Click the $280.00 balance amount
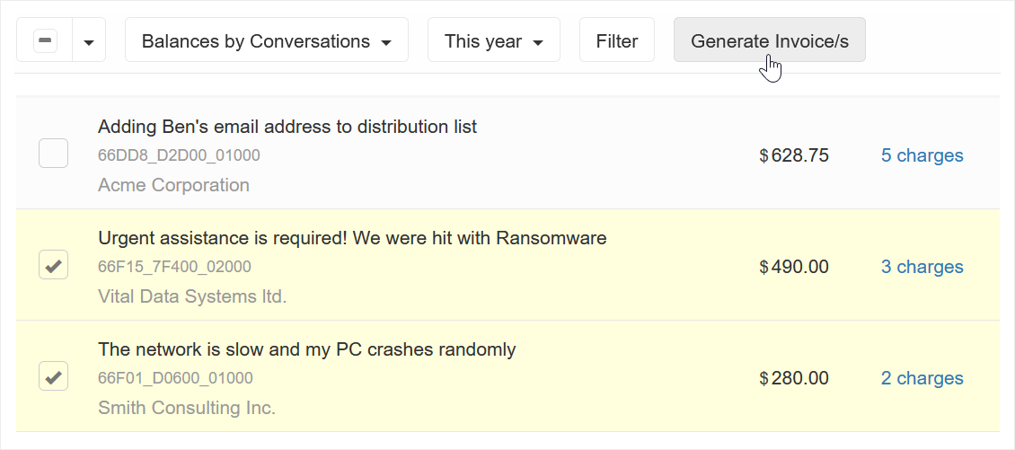Screen dimensions: 1015x450 coord(794,378)
